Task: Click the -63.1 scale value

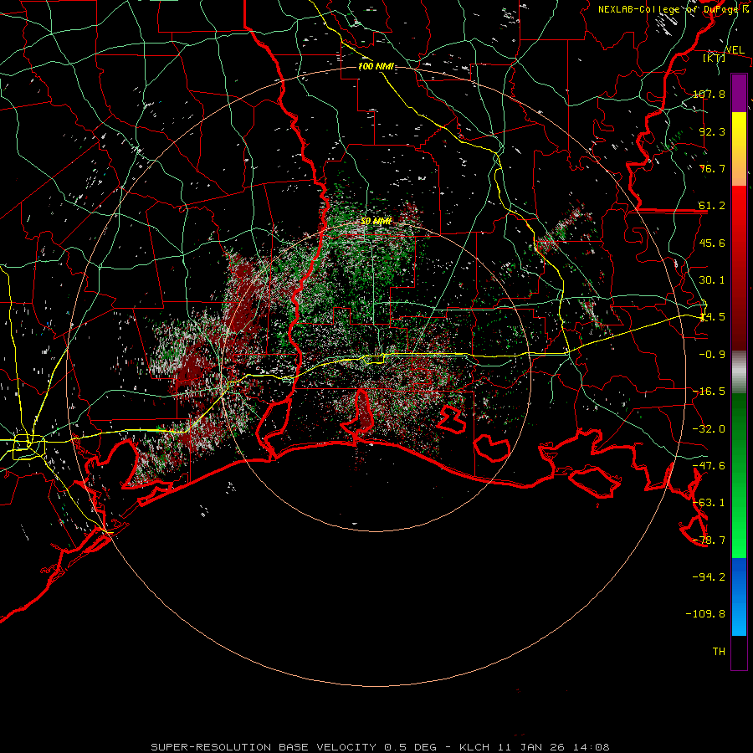Action: pos(709,503)
